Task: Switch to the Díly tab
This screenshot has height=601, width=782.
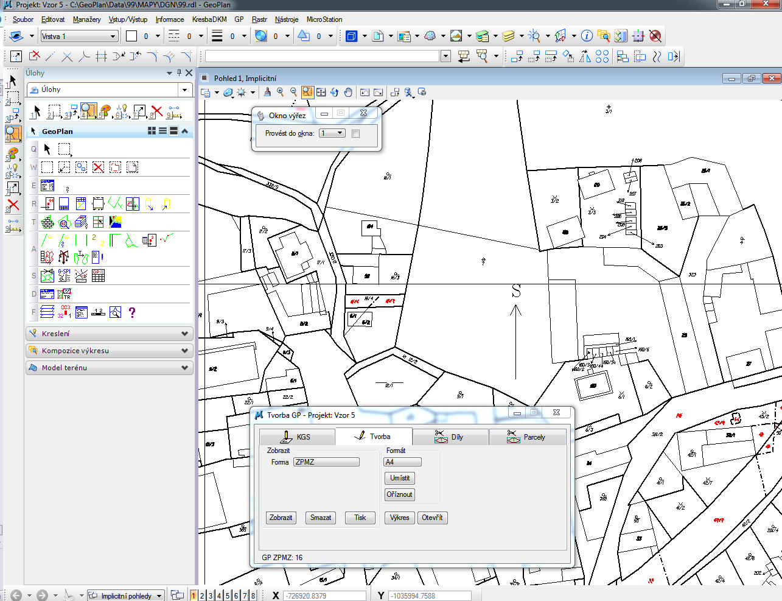Action: coord(450,437)
